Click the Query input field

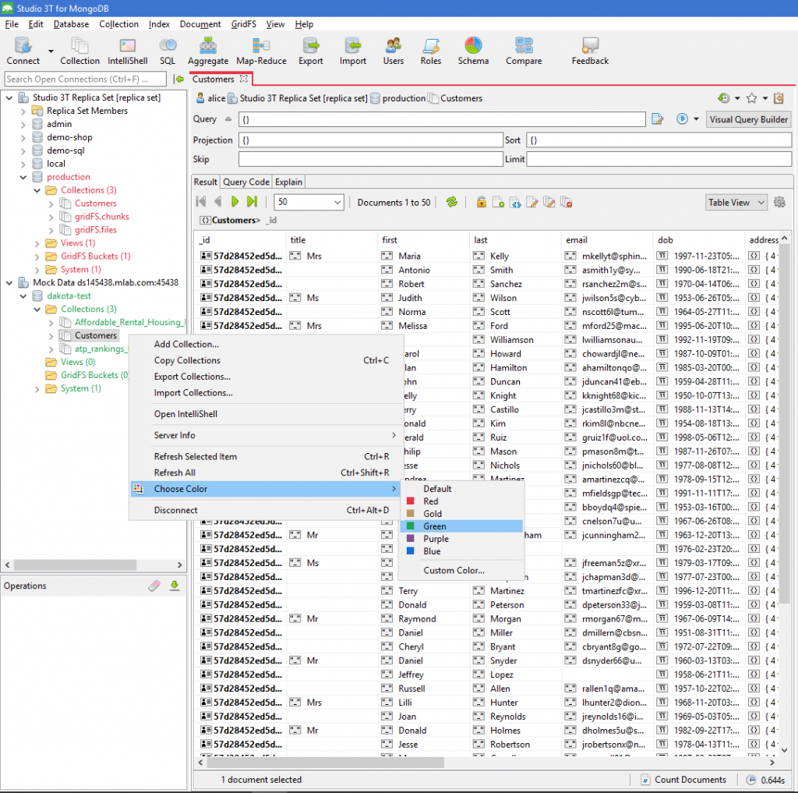click(442, 119)
